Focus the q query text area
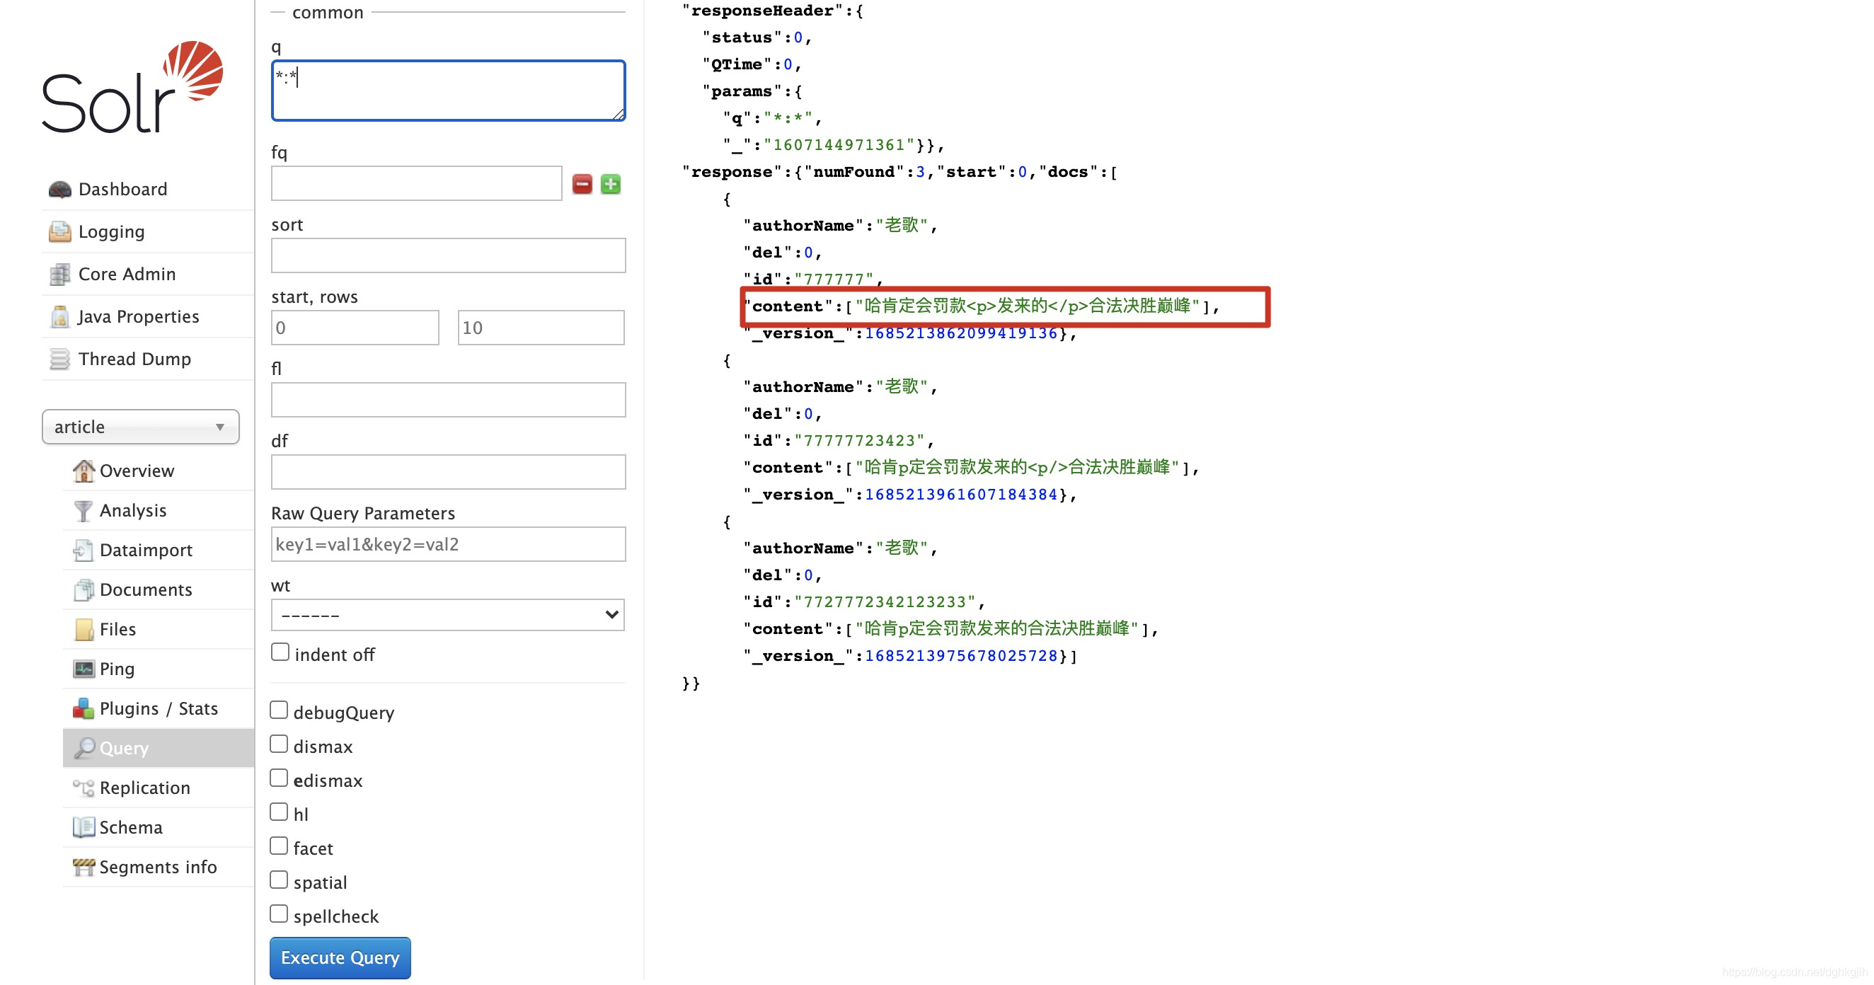This screenshot has height=985, width=1874. tap(448, 90)
